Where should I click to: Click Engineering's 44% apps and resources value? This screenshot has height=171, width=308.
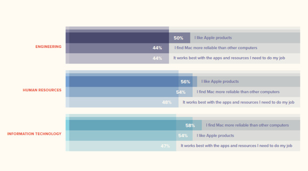coord(157,58)
